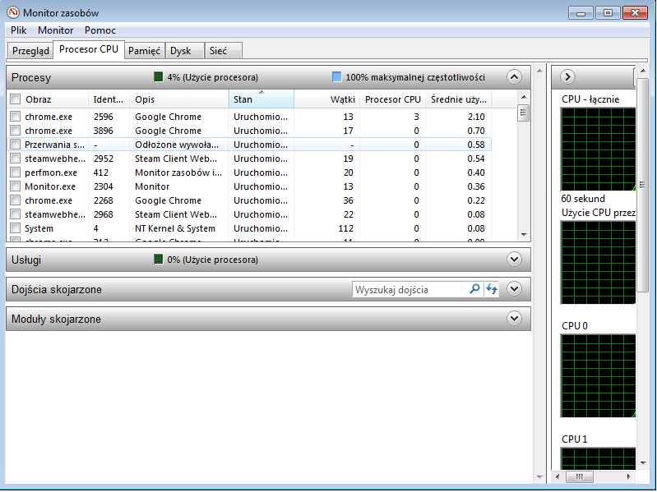
Task: Click the Moduły skojarzone section title
Action: (x=56, y=319)
